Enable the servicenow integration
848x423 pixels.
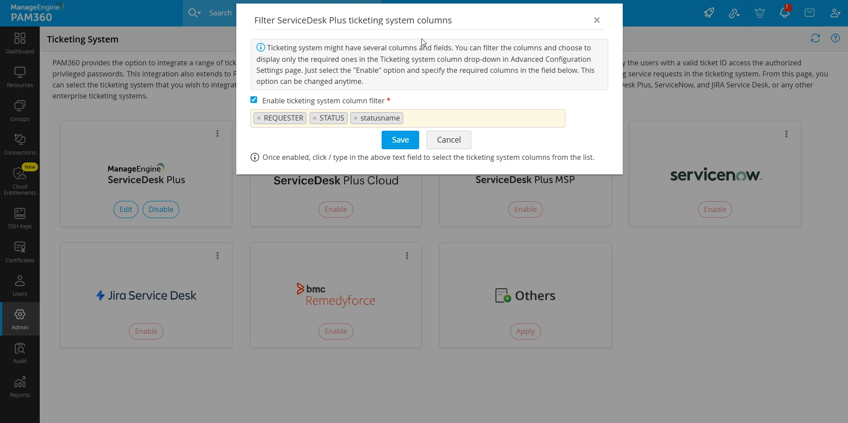pos(715,209)
